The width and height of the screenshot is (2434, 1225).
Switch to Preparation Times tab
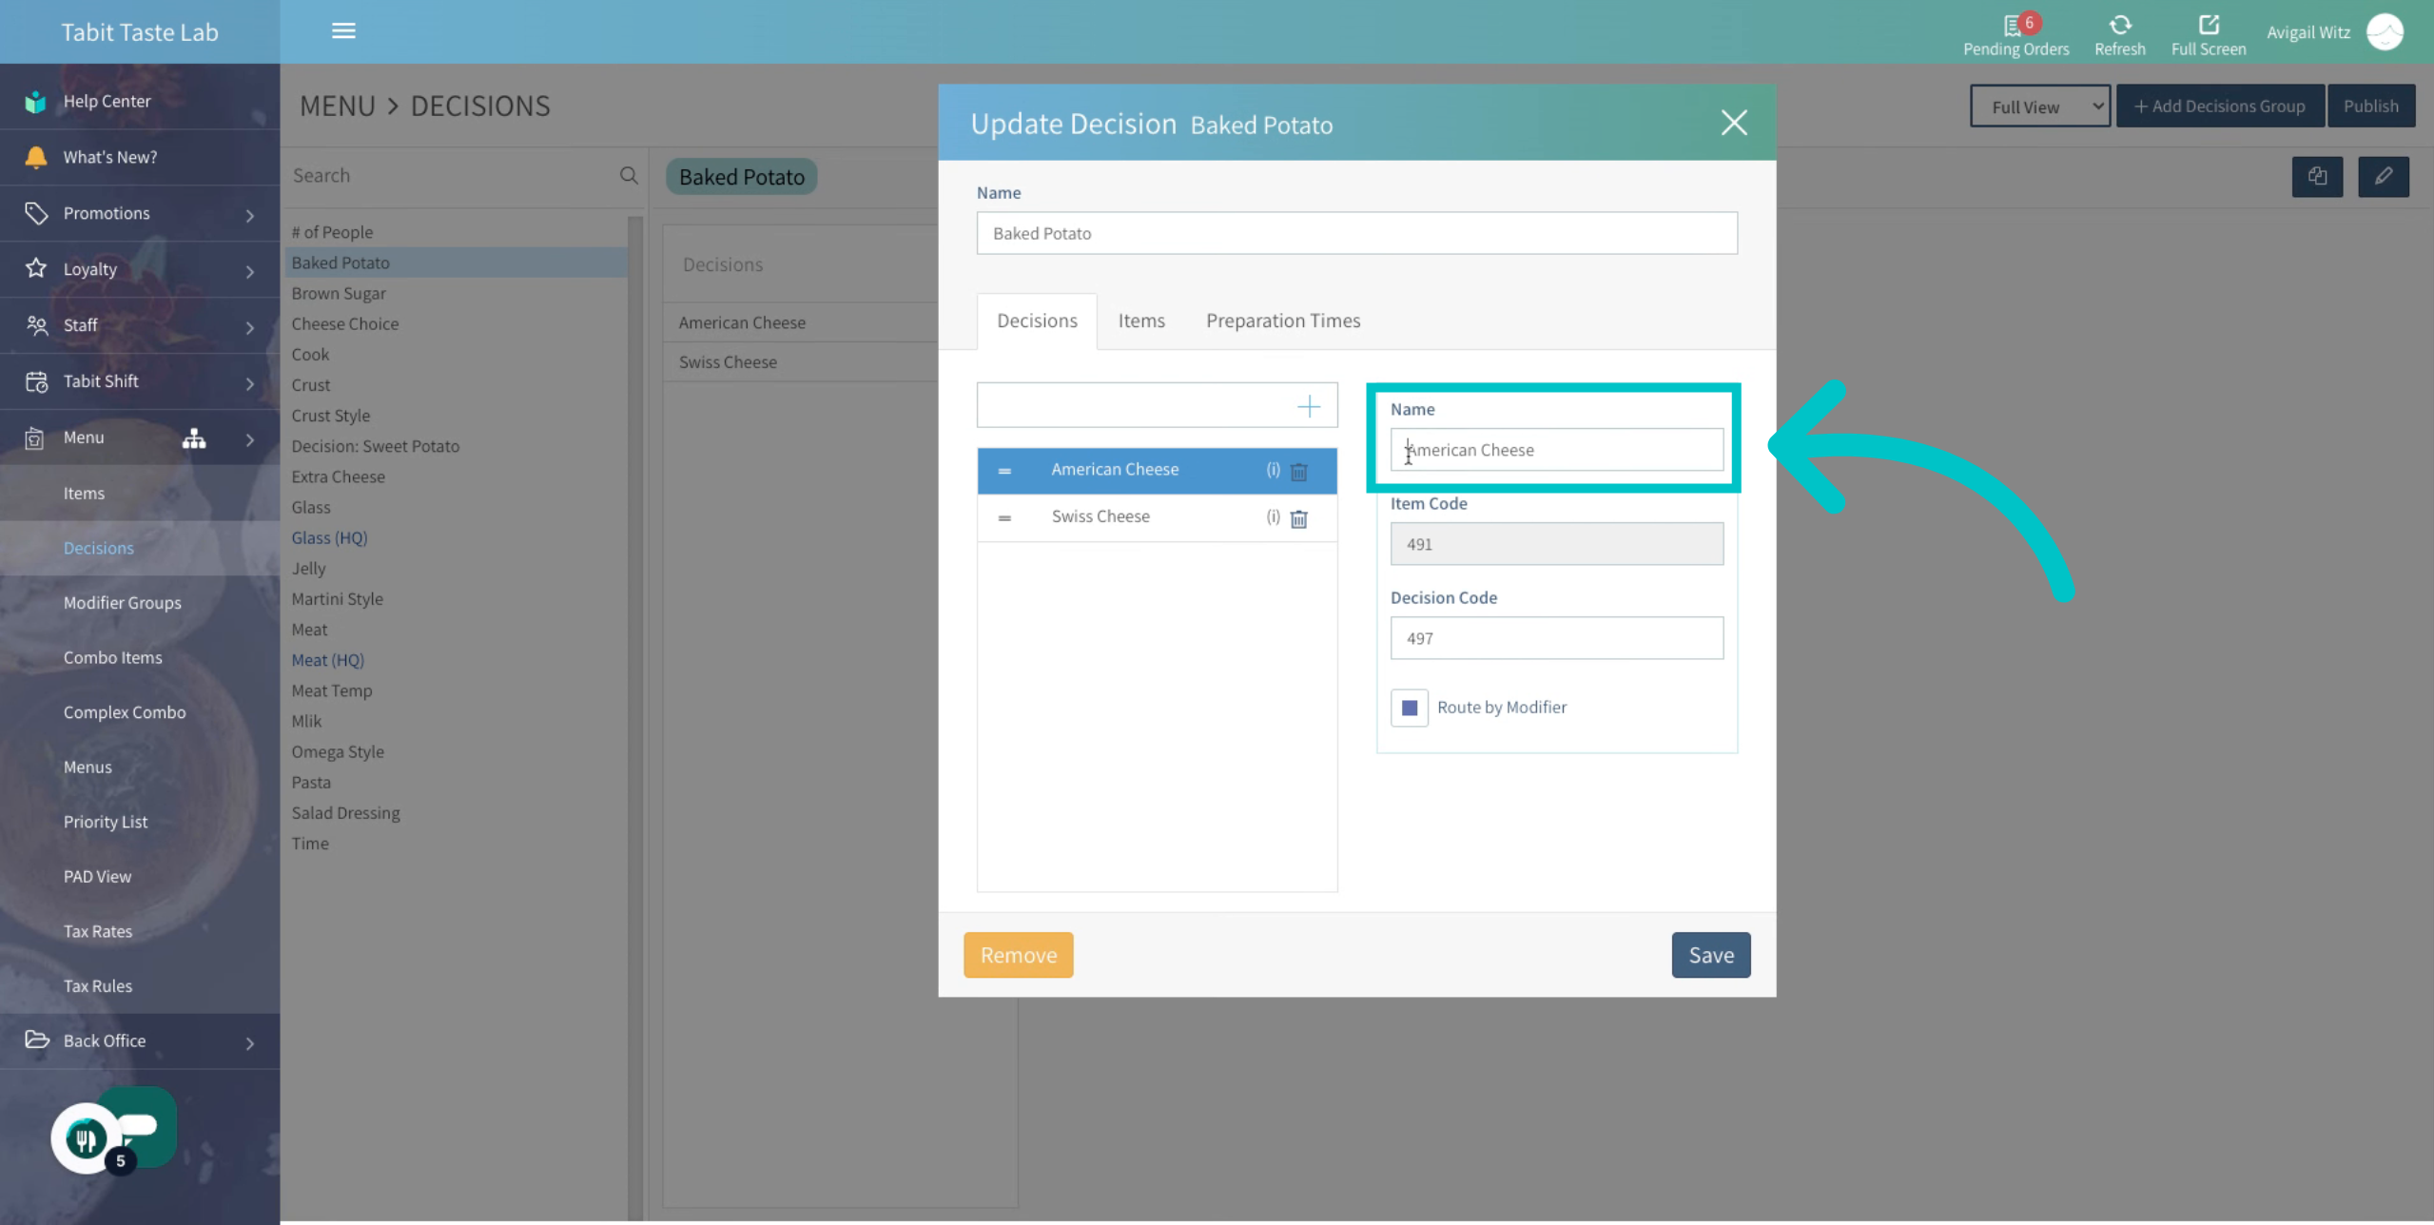(1282, 321)
